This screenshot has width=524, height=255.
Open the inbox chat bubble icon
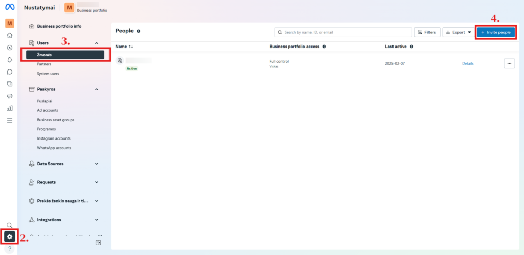[10, 72]
